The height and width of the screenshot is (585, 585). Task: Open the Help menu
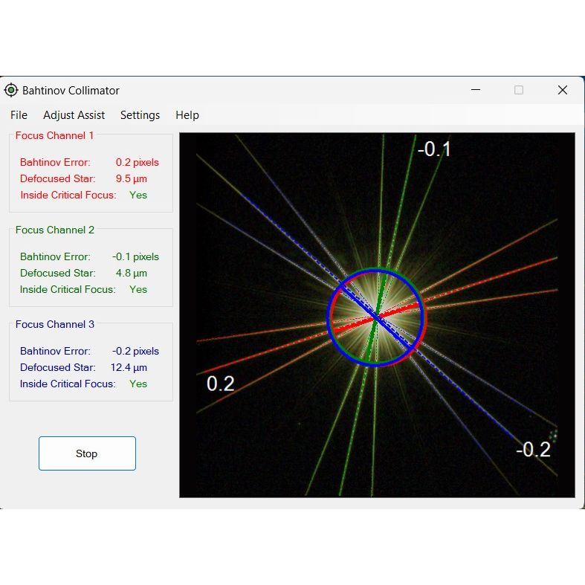pos(187,115)
